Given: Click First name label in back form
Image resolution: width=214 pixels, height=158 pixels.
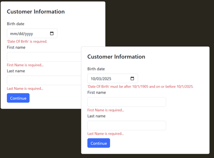Looking at the screenshot, I should [16, 47].
